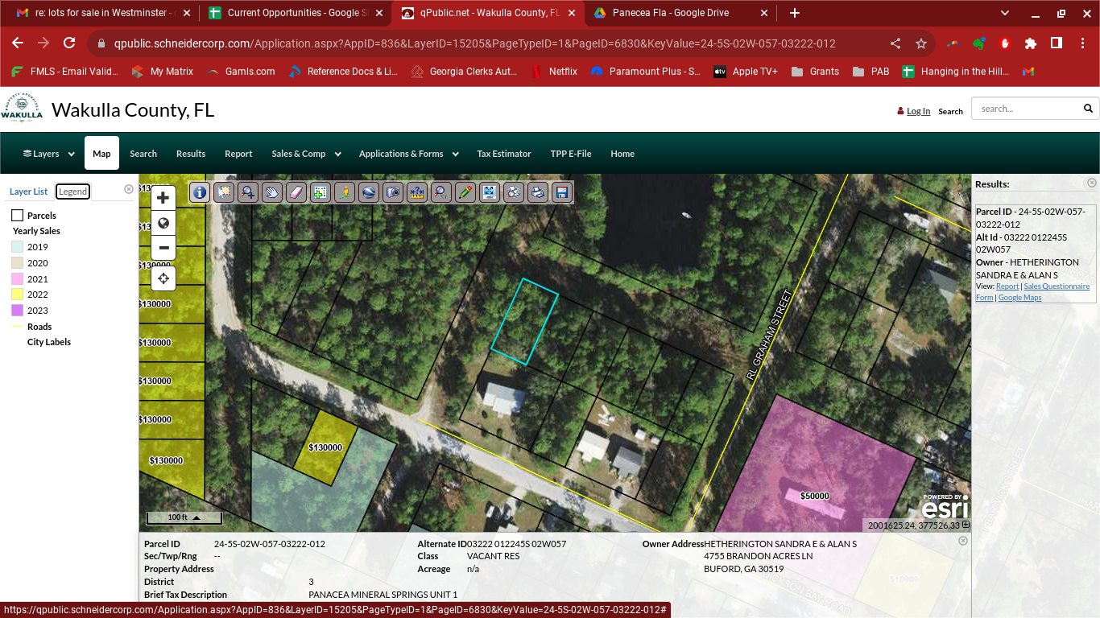Click the printer print tool

(538, 192)
